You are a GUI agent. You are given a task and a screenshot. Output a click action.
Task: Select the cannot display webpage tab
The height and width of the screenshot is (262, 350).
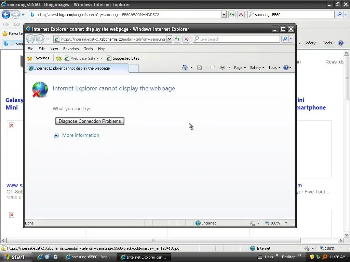click(78, 68)
